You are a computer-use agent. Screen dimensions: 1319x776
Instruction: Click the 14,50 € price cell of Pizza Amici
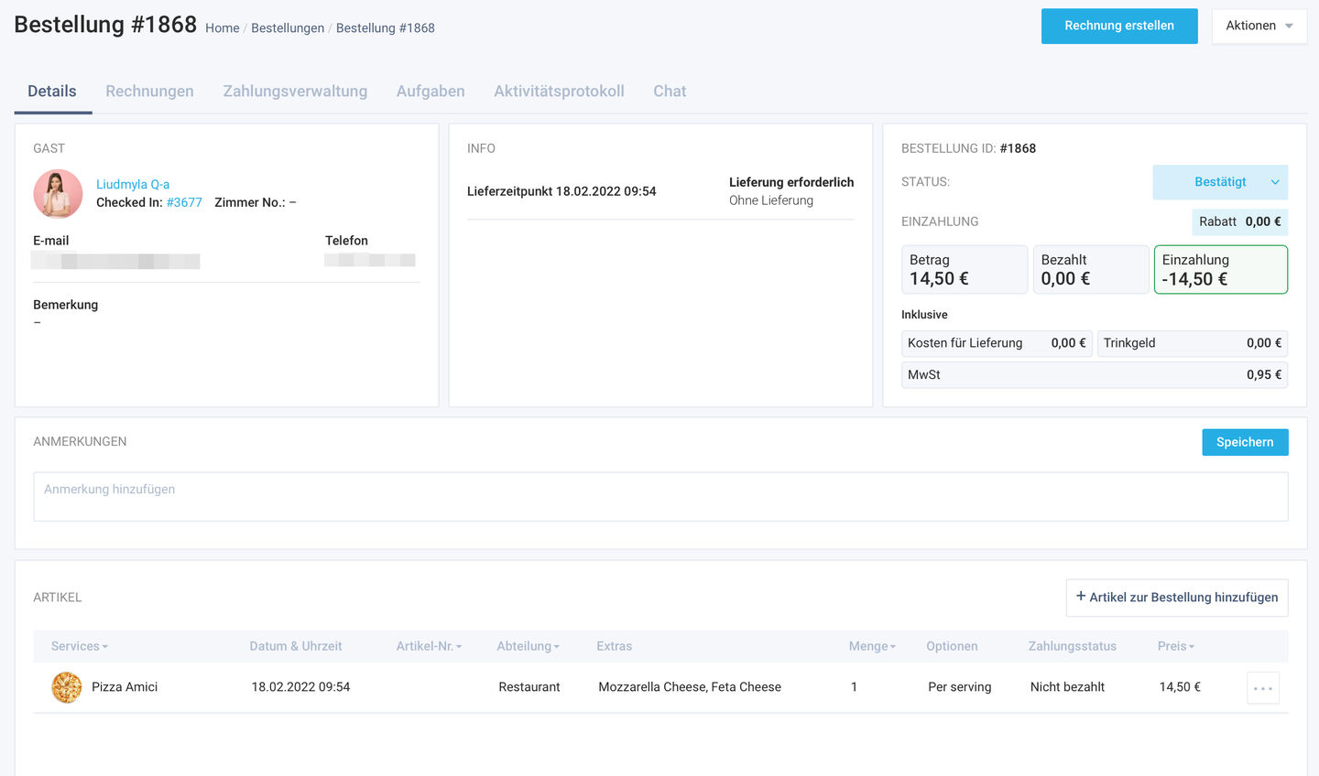point(1180,687)
